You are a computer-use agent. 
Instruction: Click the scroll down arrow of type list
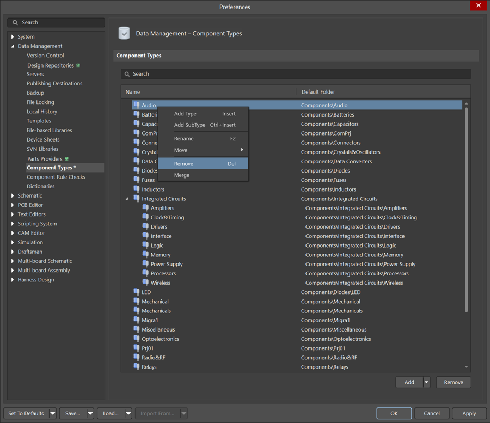466,367
